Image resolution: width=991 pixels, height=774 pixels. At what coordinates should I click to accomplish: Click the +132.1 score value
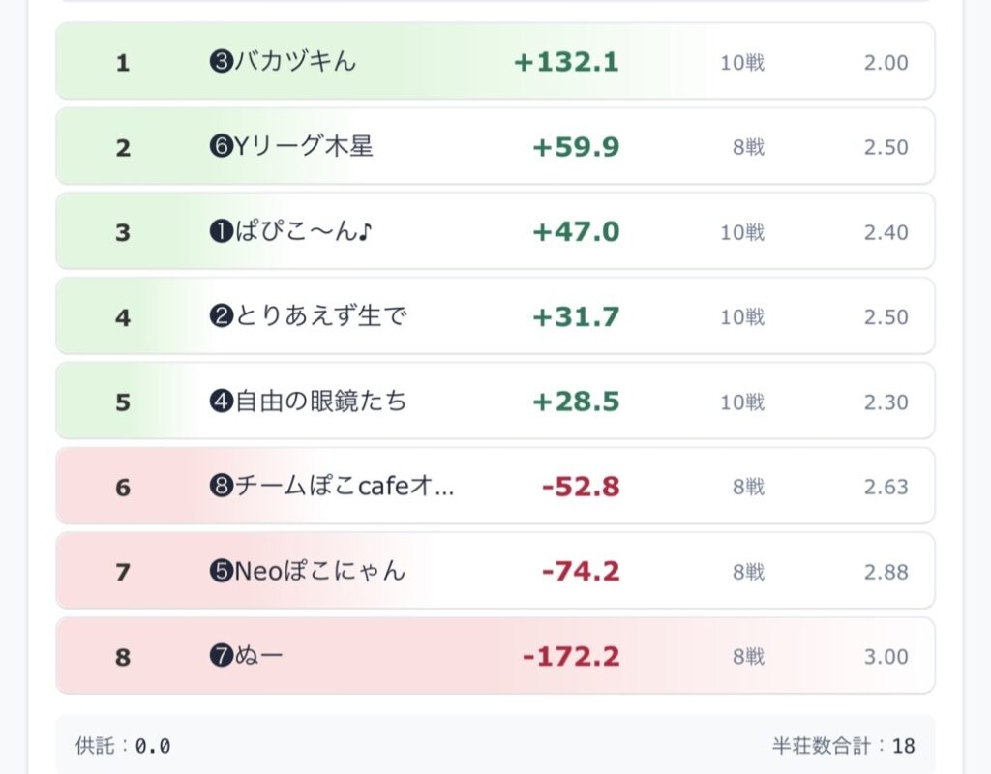566,62
